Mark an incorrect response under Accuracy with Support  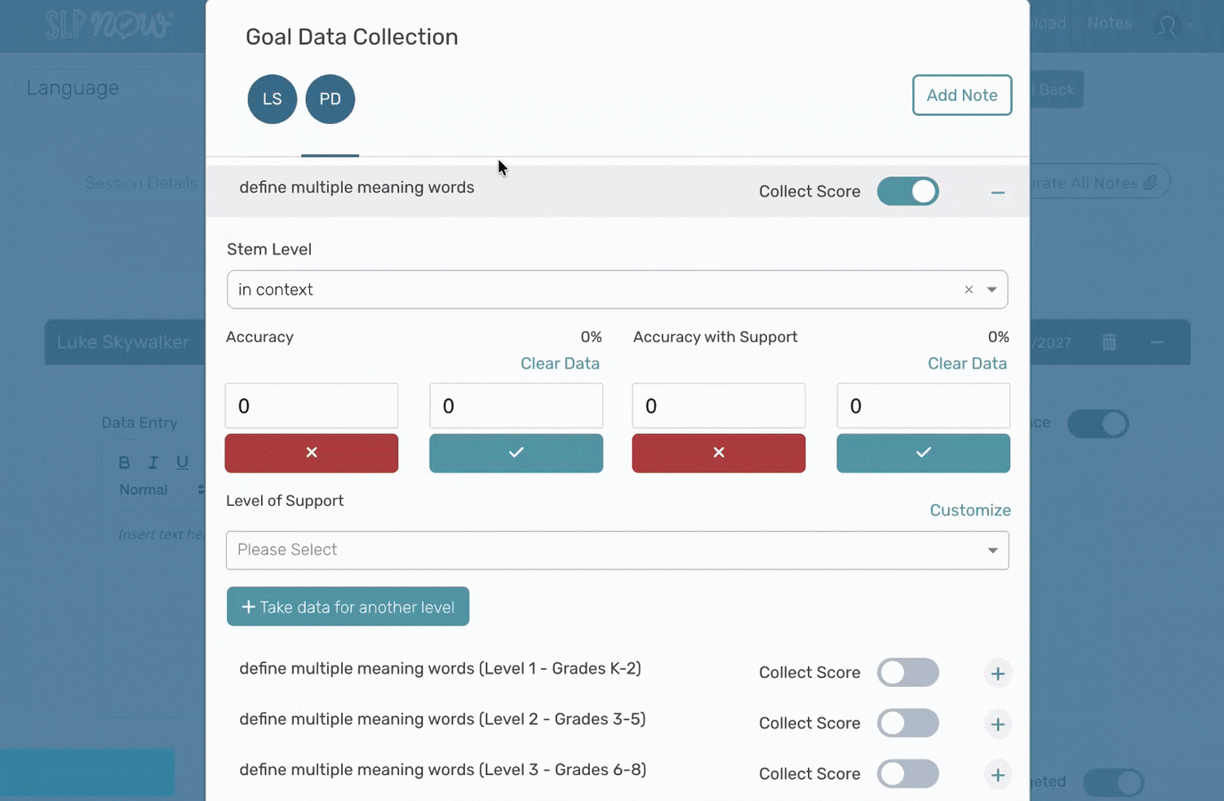coord(718,453)
